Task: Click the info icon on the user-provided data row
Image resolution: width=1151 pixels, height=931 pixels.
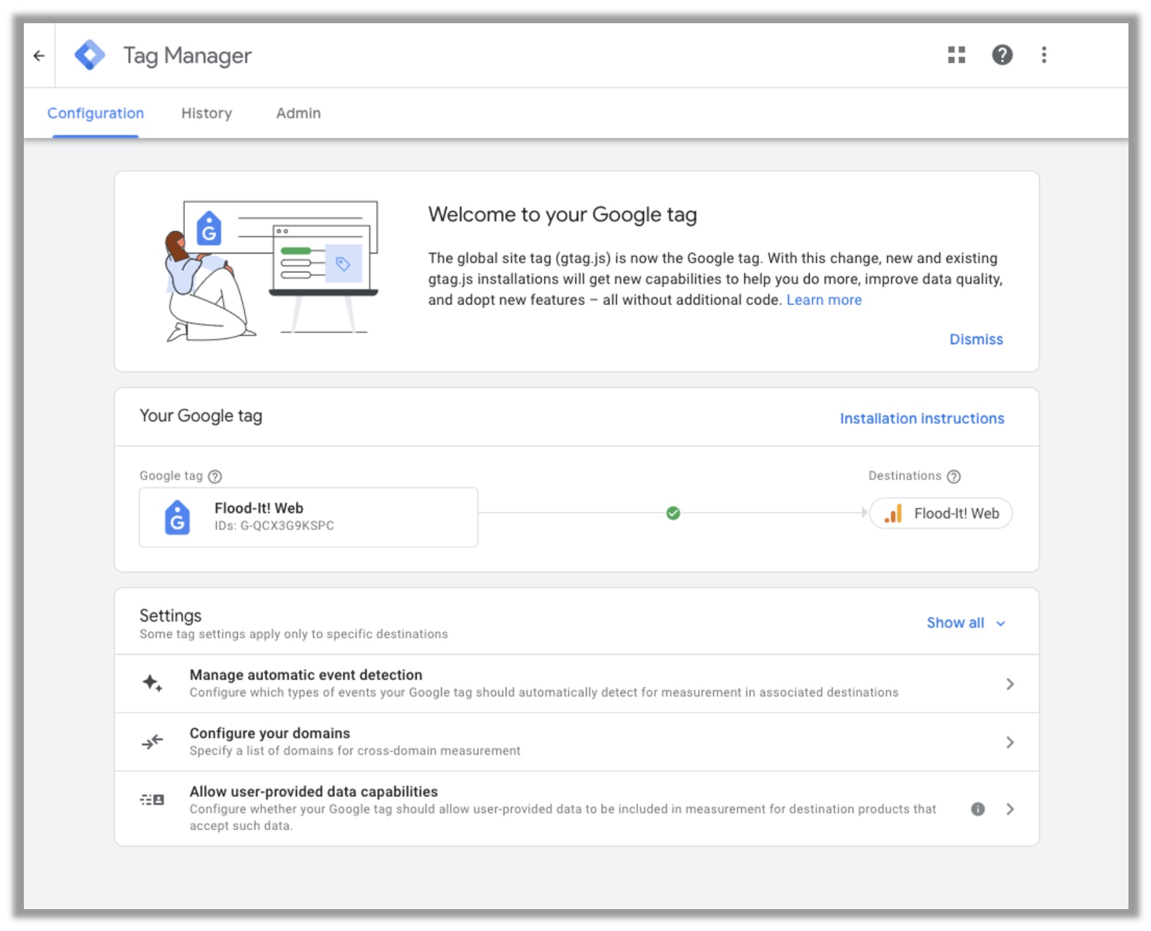Action: click(x=977, y=809)
